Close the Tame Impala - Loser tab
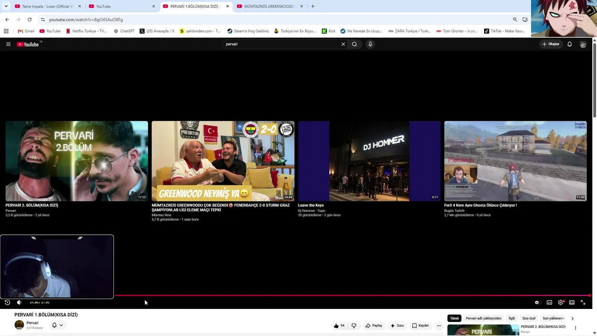 80,7
